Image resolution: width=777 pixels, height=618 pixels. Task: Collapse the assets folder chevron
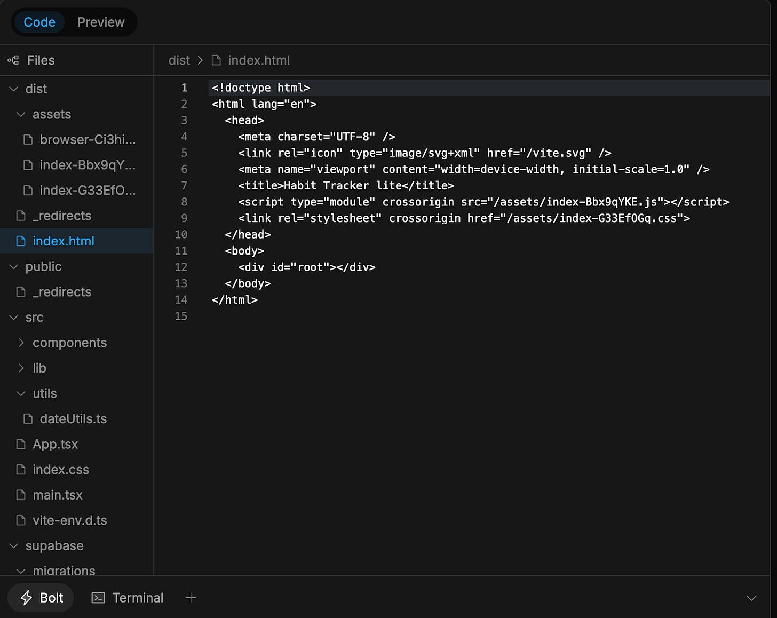click(21, 114)
